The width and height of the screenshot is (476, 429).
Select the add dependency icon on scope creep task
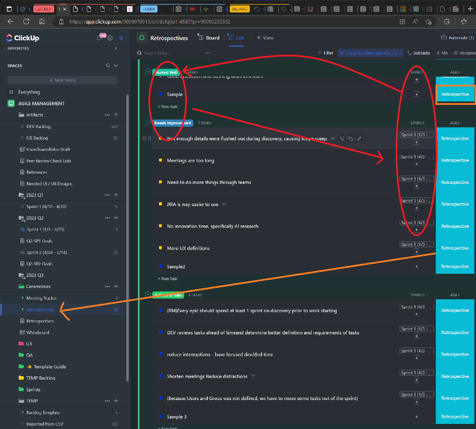point(342,139)
